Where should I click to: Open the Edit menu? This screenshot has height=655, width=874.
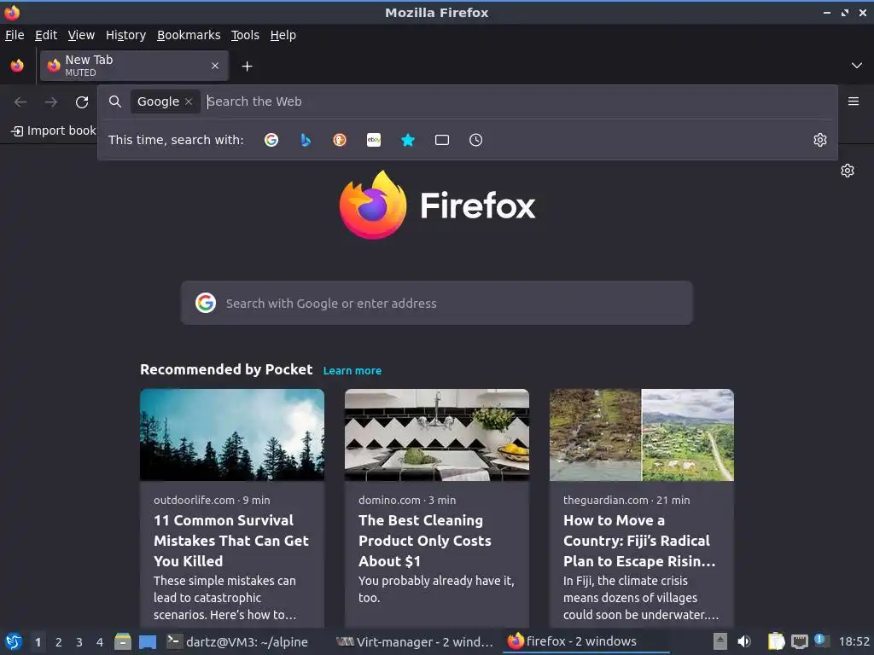46,35
